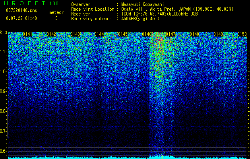250x159 pixels.
Task: Click the A504HB(yagi 4el) antenna text
Action: pyautogui.click(x=140, y=19)
